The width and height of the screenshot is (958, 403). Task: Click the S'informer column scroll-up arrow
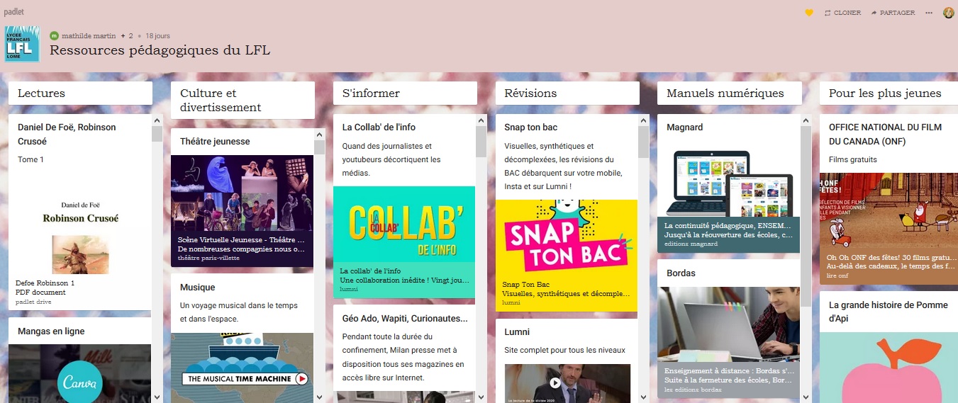tap(481, 120)
